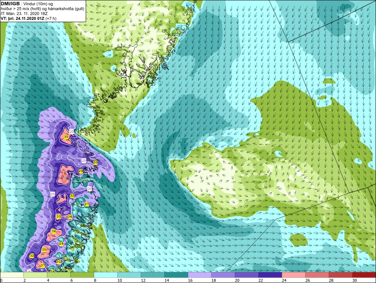
Task: Click the legend scale label 0
Action: pos(1,280)
